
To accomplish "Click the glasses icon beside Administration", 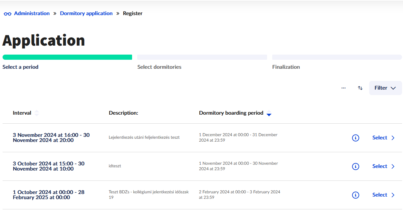I will (x=7, y=14).
